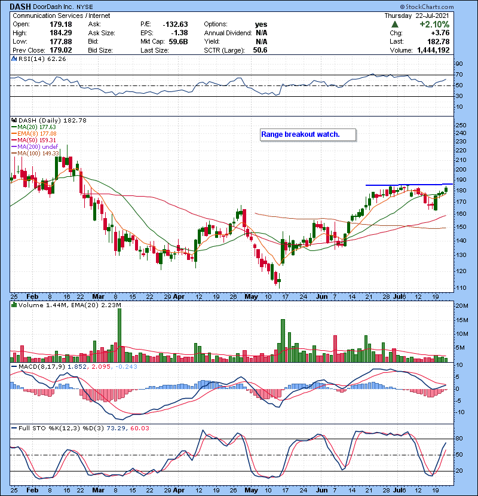
Task: Click the Communication Services / Internet sector label
Action: (x=62, y=16)
